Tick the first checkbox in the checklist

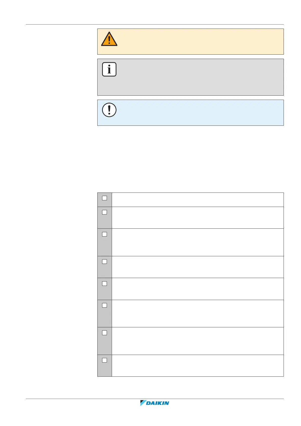pyautogui.click(x=104, y=198)
